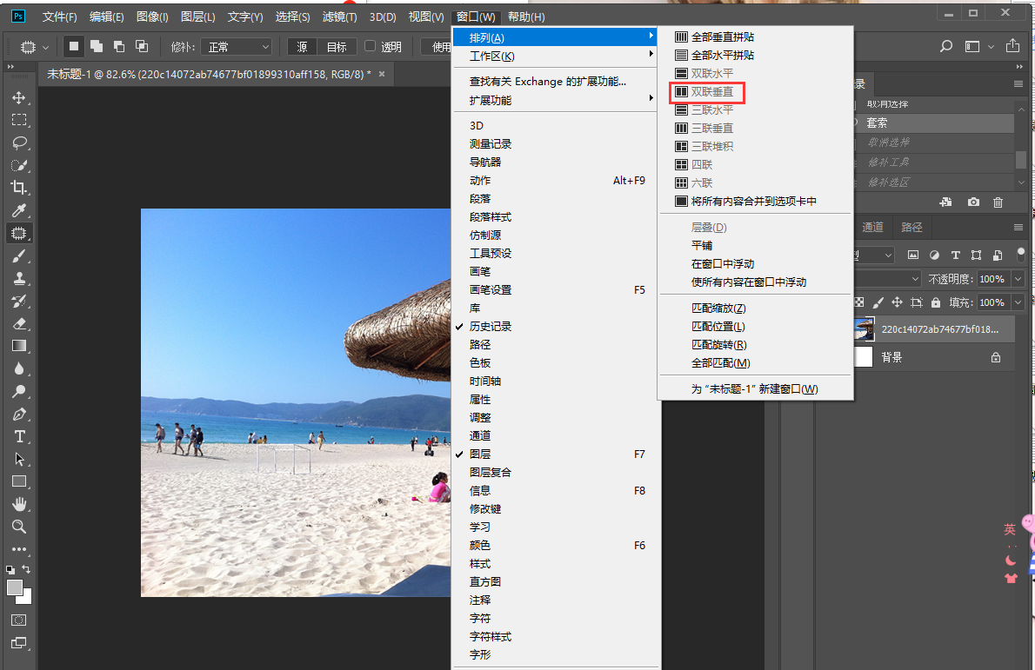Viewport: 1035px width, 670px height.
Task: Select the 背景 layer thumbnail
Action: pos(864,357)
